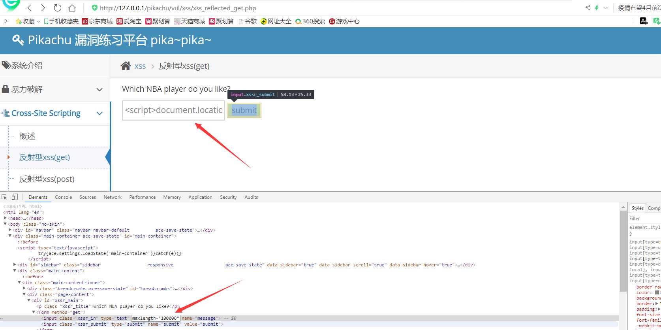Open the dropdown arrow next to the lightning icon
This screenshot has height=330, width=661.
point(605,8)
